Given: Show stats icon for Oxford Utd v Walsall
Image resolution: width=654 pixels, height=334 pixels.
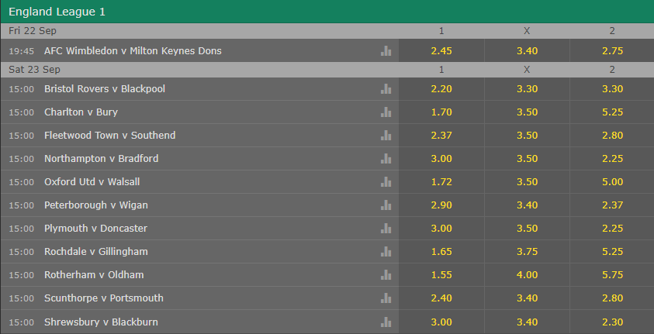Looking at the screenshot, I should coord(386,182).
